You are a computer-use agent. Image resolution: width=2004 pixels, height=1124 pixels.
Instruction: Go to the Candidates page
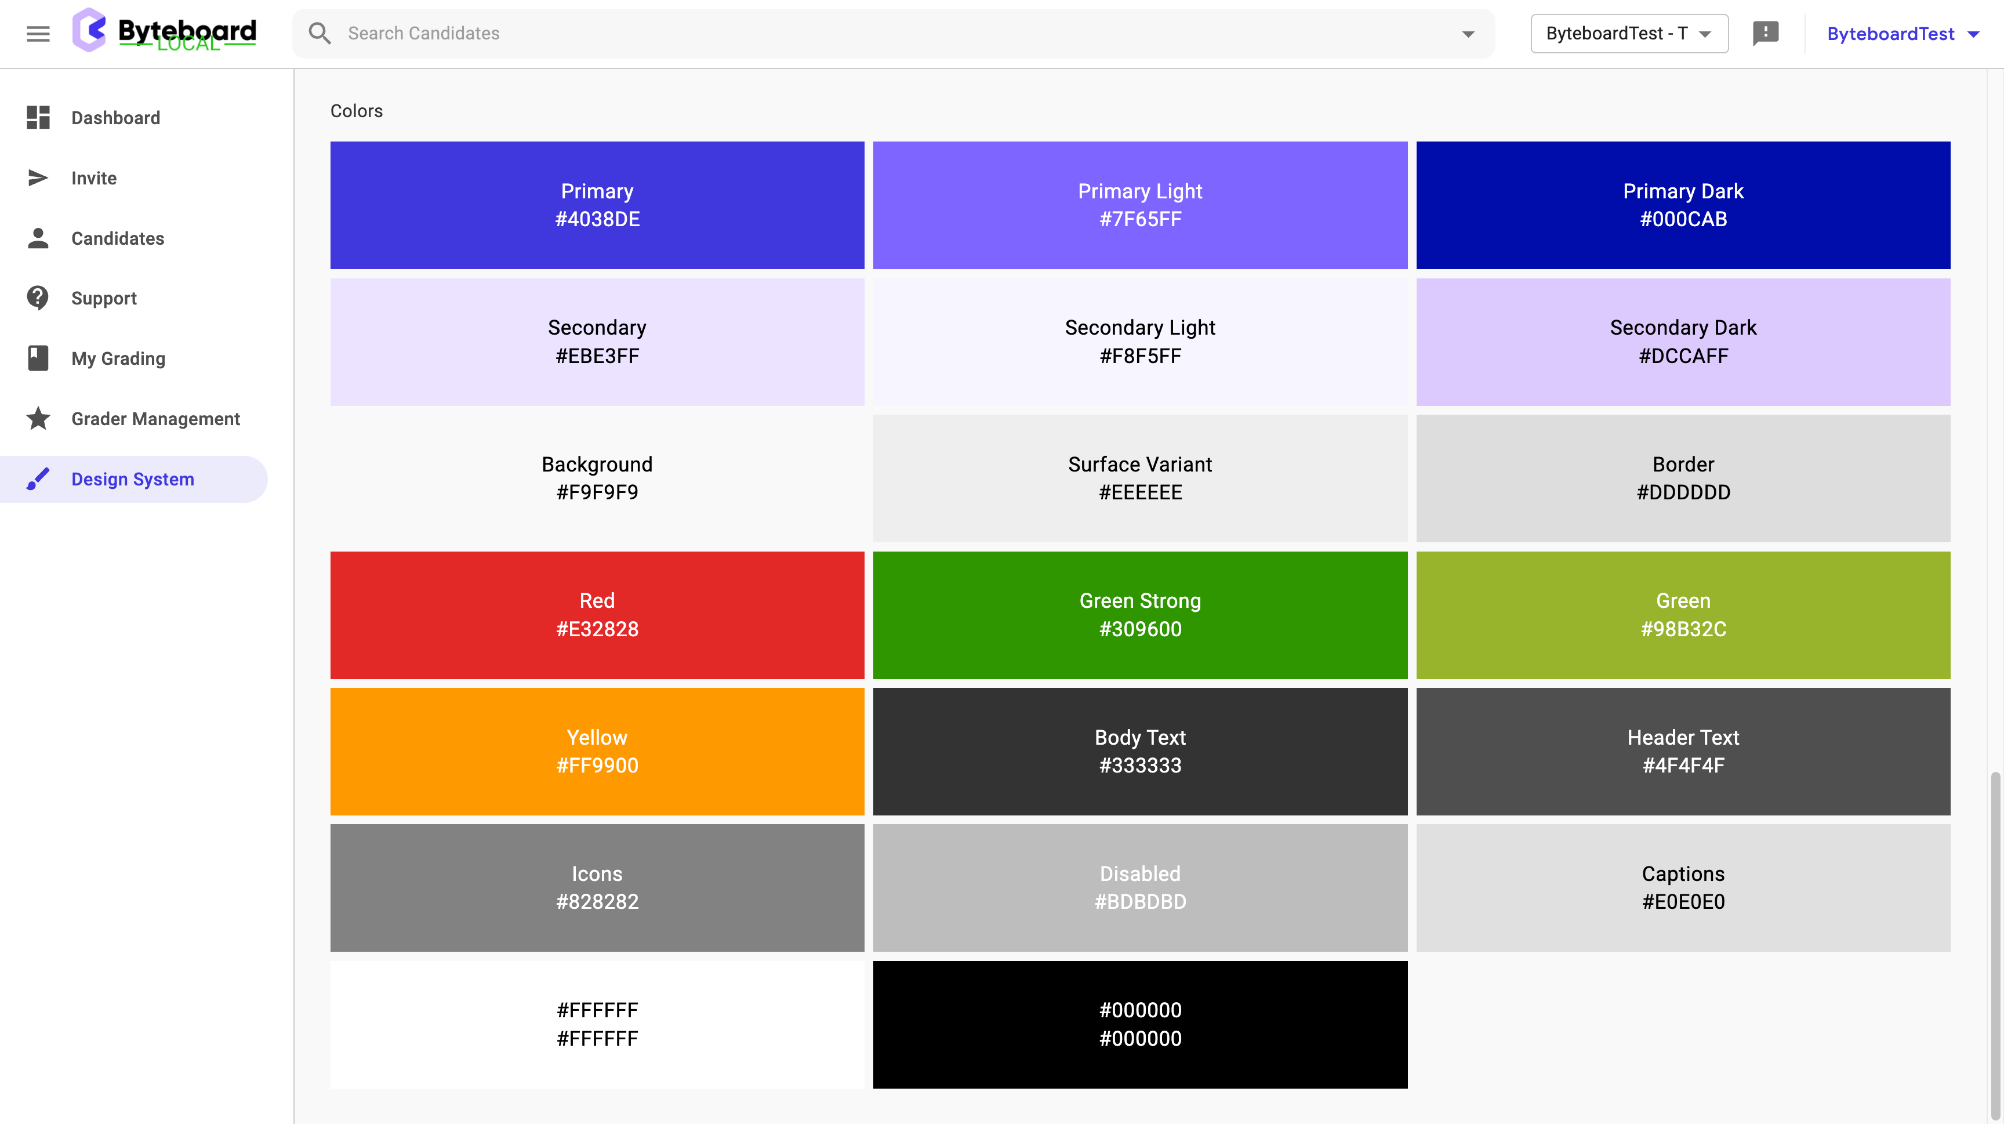[118, 238]
